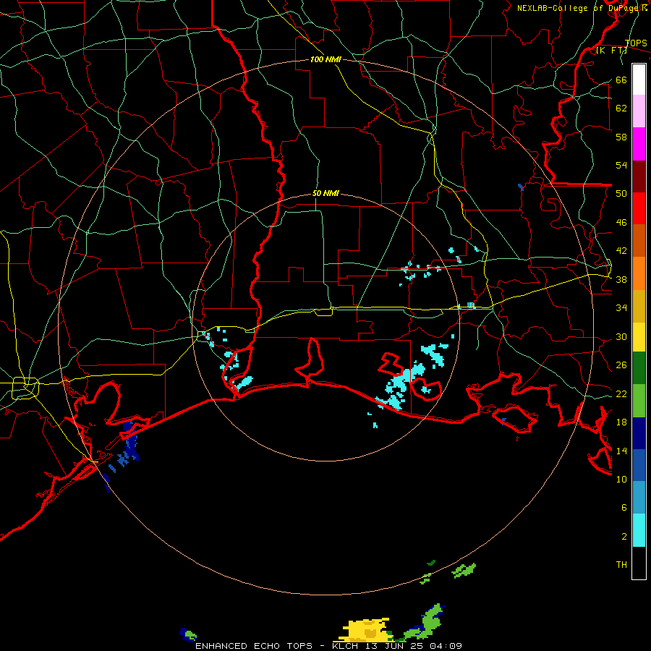This screenshot has width=651, height=651.
Task: Select the navy legend swatch
Action: [639, 433]
